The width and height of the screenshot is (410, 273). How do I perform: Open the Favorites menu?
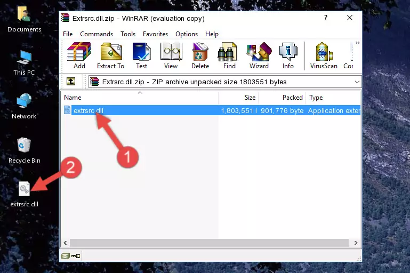[155, 34]
